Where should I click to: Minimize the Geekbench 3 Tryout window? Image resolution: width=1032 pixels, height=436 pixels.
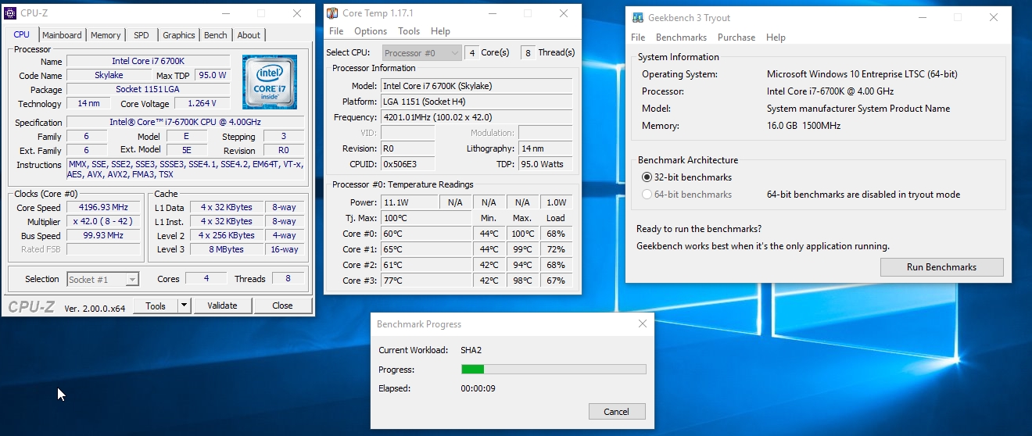[922, 17]
